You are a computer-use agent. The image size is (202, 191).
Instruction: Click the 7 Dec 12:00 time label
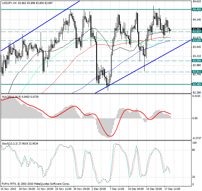pyautogui.click(x=117, y=189)
